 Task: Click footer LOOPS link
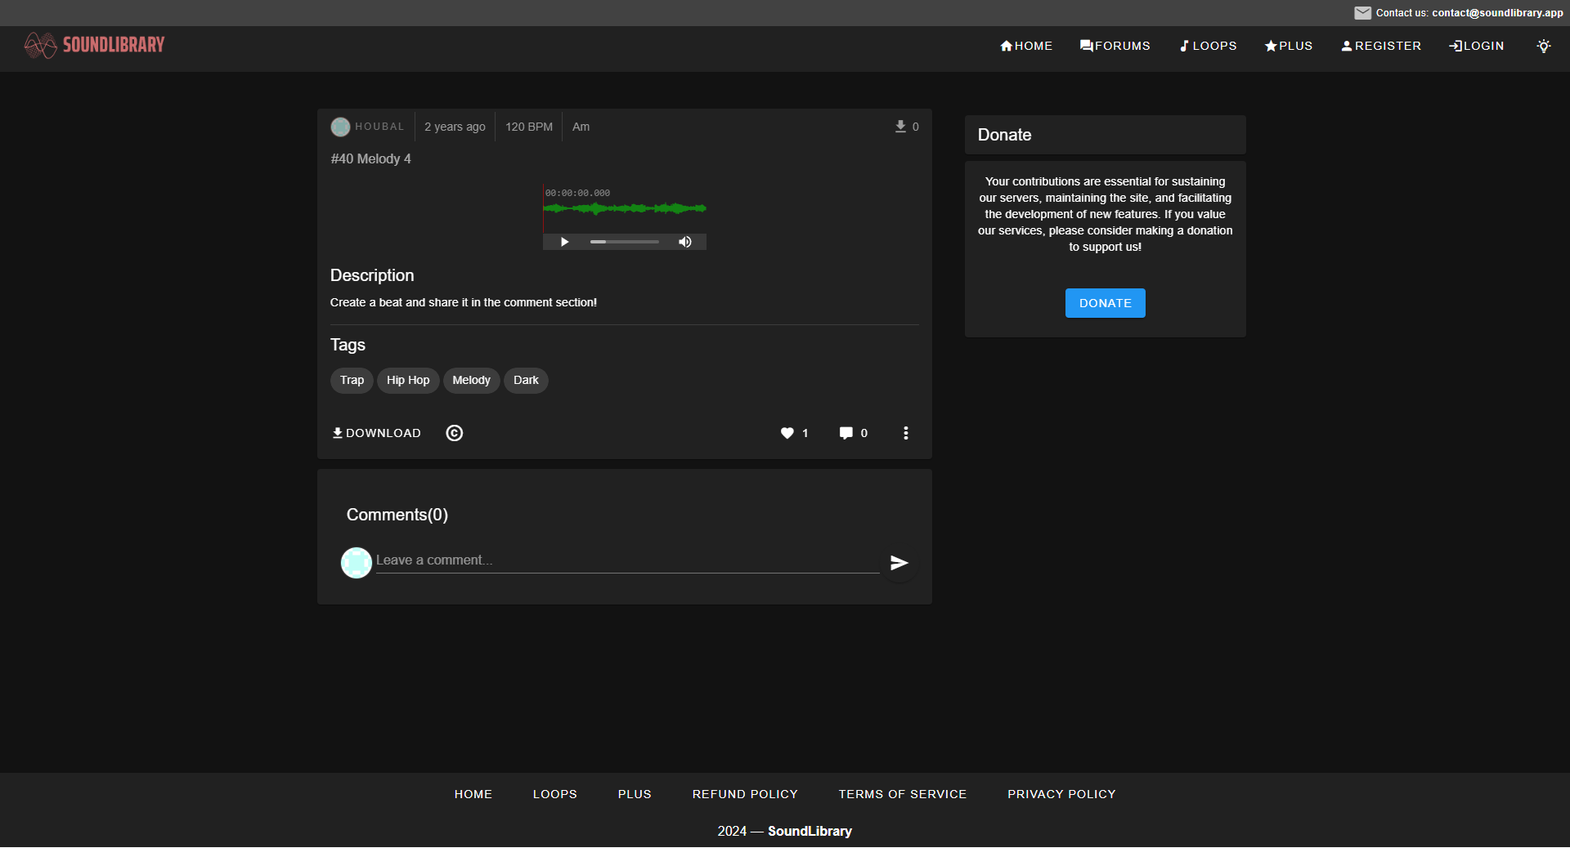pos(555,794)
